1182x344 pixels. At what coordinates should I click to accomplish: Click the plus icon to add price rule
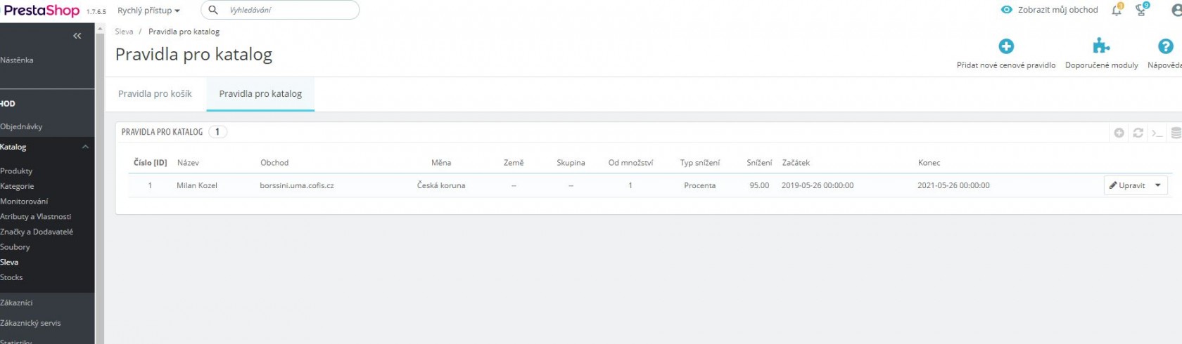1006,46
